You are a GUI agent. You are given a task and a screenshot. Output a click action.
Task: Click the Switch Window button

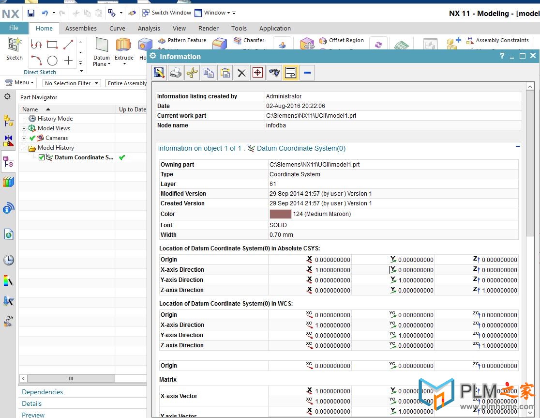(x=166, y=13)
